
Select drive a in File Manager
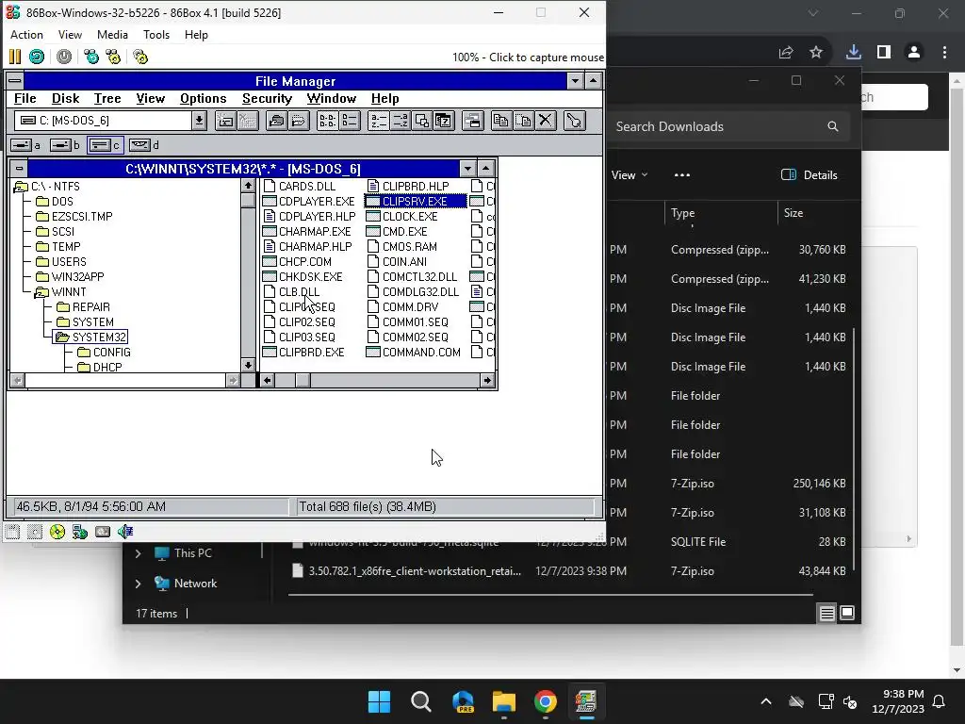point(25,145)
